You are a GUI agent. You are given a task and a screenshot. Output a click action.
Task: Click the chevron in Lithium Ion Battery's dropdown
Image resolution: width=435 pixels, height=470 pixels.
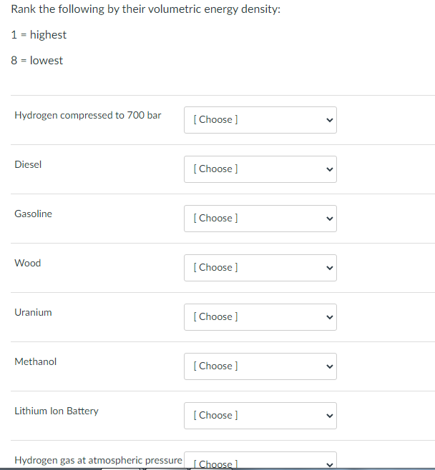[x=329, y=416]
